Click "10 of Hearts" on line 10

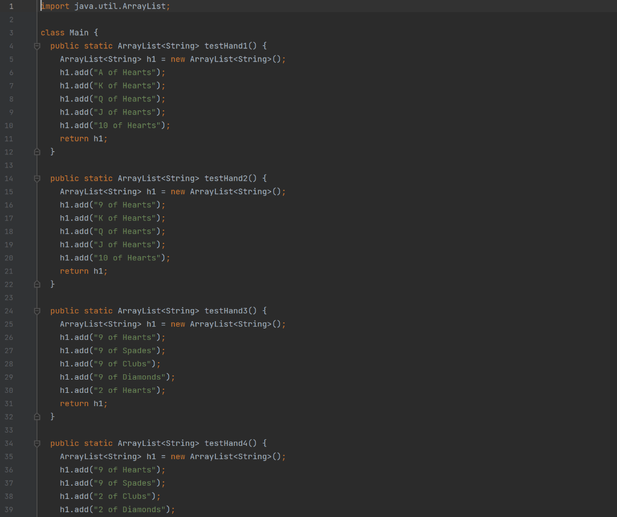tap(127, 125)
